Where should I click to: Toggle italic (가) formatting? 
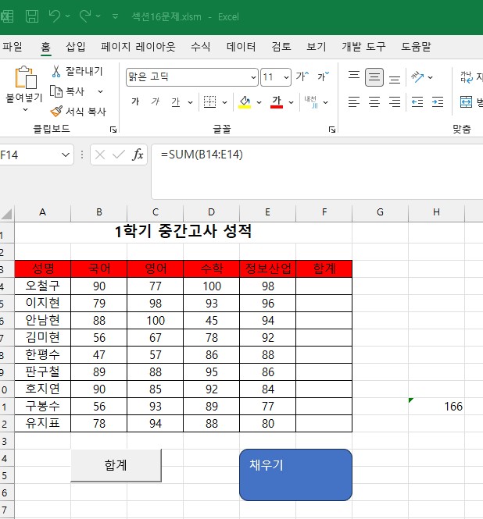point(155,102)
